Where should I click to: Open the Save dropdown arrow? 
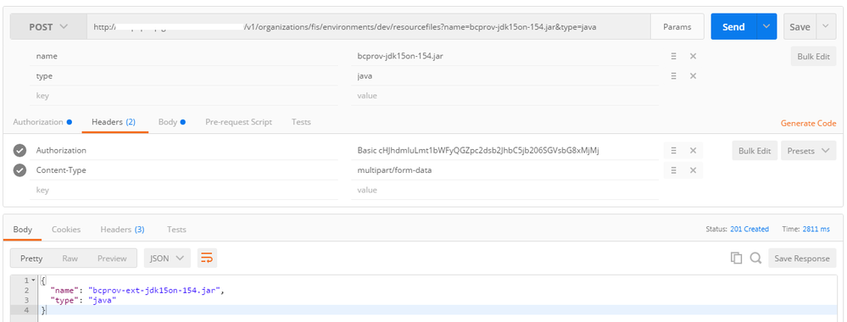point(826,27)
